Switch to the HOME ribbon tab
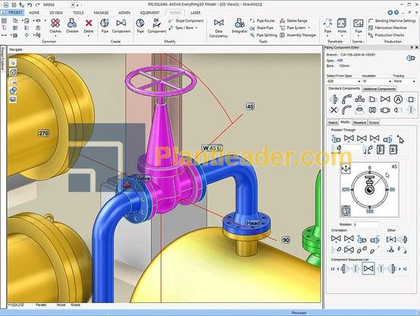 (34, 13)
